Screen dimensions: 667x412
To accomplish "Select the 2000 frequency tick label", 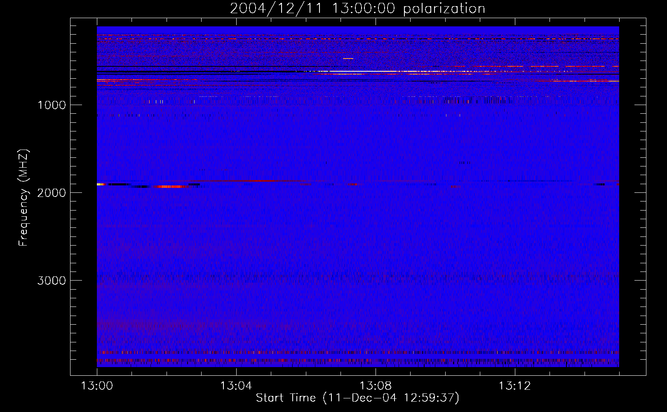I will (52, 193).
